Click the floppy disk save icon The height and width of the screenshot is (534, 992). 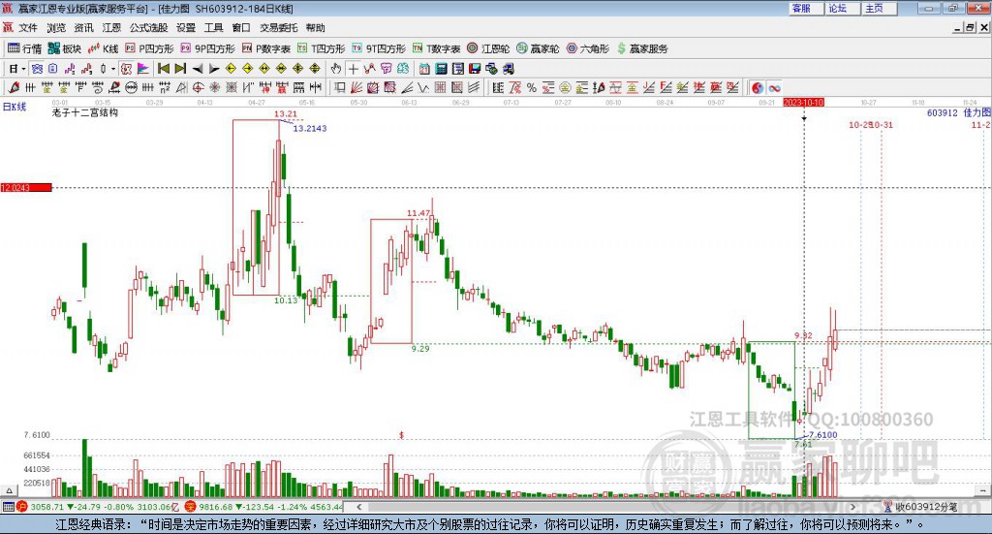tap(475, 69)
